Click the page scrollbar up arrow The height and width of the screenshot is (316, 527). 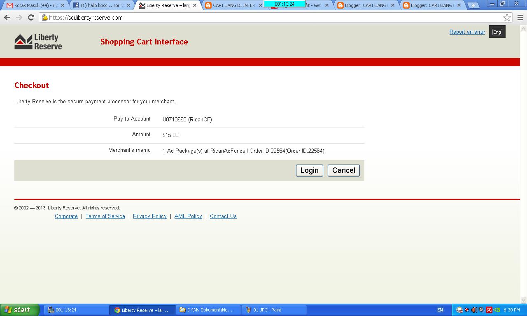(524, 29)
